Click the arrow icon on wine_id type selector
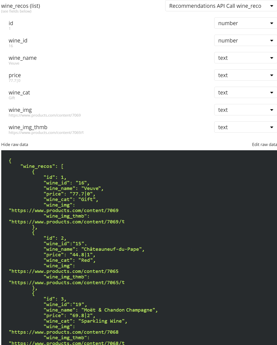Image resolution: width=277 pixels, height=345 pixels. point(271,41)
